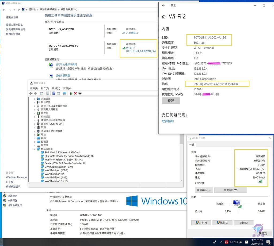Expand the 監視器 monitors node
This screenshot has height=246, width=274.
(x=35, y=142)
